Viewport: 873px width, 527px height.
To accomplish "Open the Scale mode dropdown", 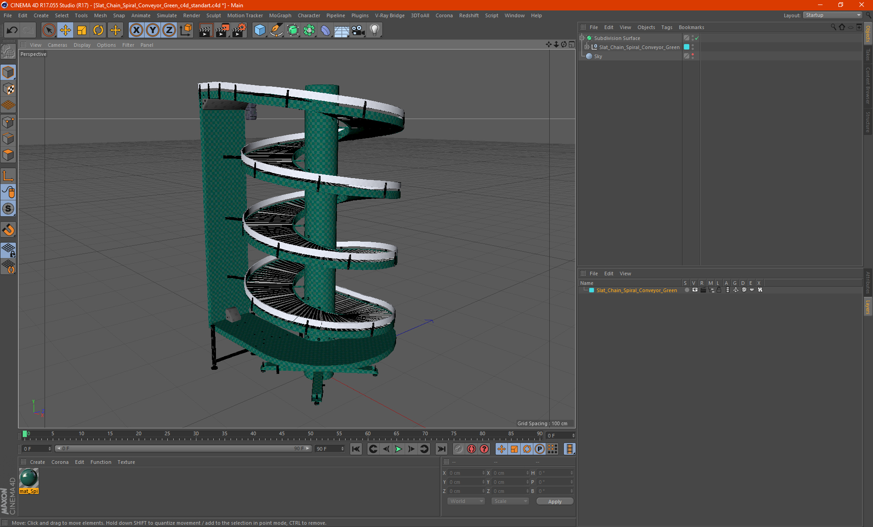I will 510,501.
